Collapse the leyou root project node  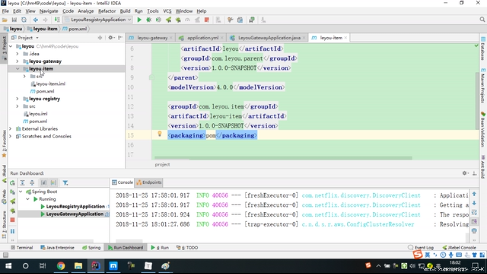[11, 46]
